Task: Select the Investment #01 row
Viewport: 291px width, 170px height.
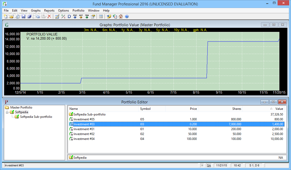Action: [x=176, y=129]
